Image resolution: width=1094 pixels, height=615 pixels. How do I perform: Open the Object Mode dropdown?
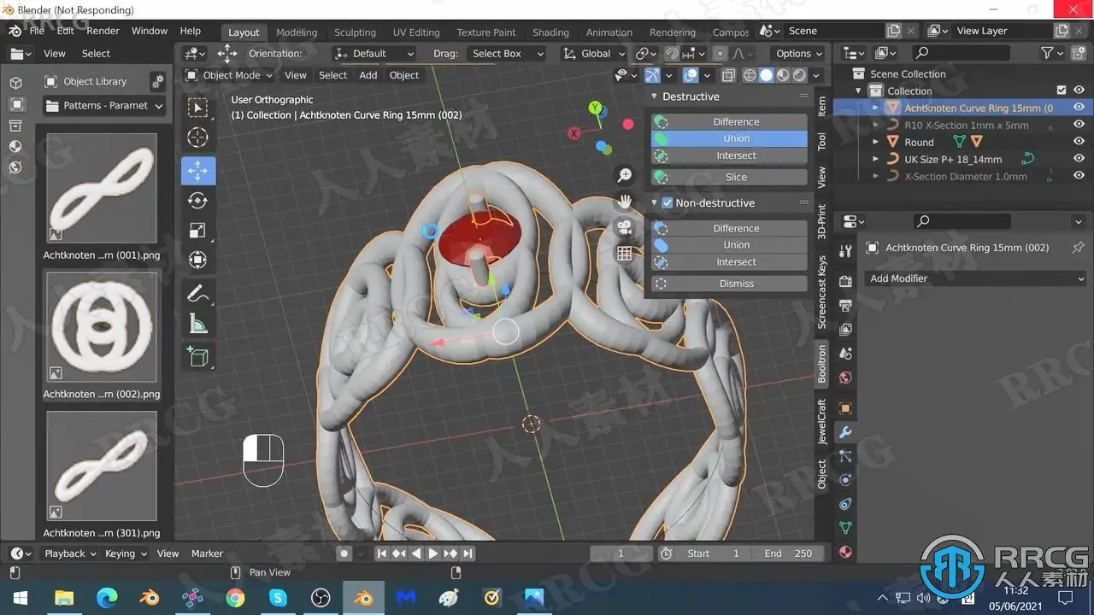tap(231, 75)
